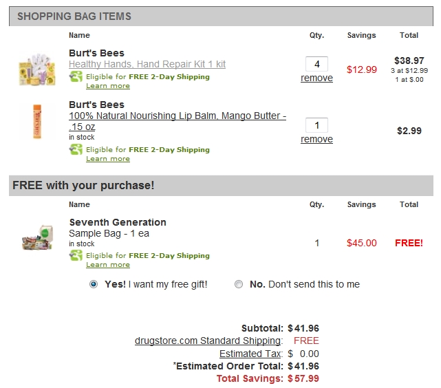Click the Mango Butter lip balm thumbnail
The image size is (441, 388).
[x=36, y=121]
